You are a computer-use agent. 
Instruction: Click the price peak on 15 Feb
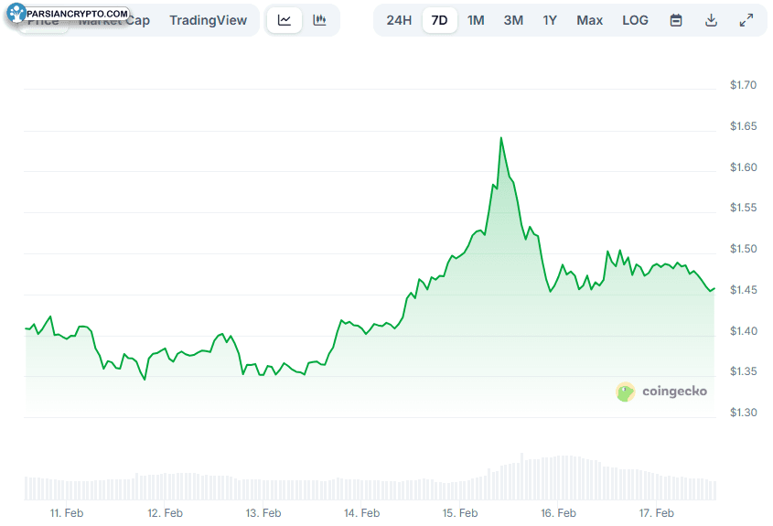point(501,138)
